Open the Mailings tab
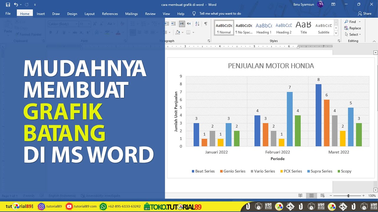This screenshot has height=212, width=378. 131,14
